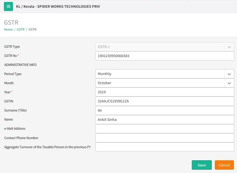
Task: Open the Period Type dropdown arrow
Action: (229, 74)
